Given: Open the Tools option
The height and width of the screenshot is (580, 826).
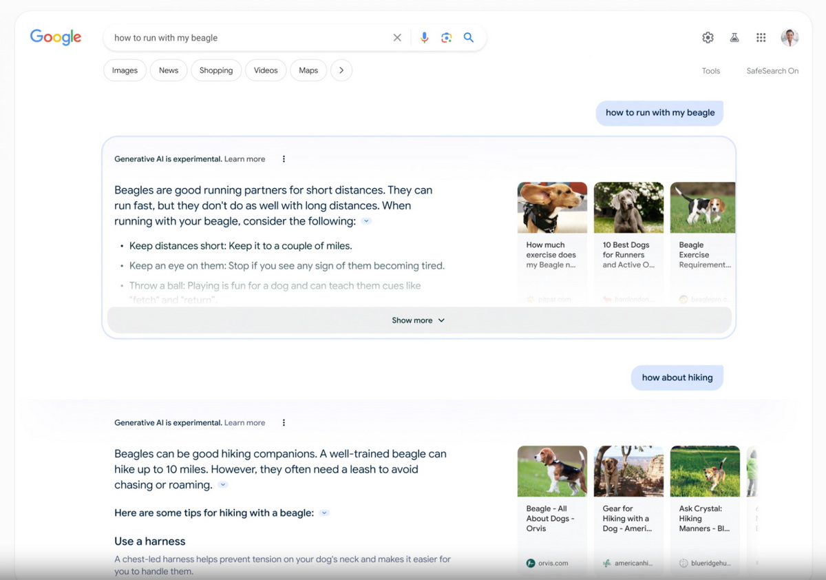Looking at the screenshot, I should [711, 71].
